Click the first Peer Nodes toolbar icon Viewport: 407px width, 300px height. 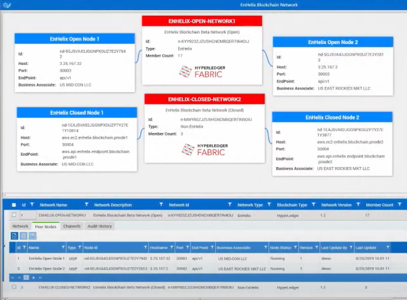click(14, 235)
